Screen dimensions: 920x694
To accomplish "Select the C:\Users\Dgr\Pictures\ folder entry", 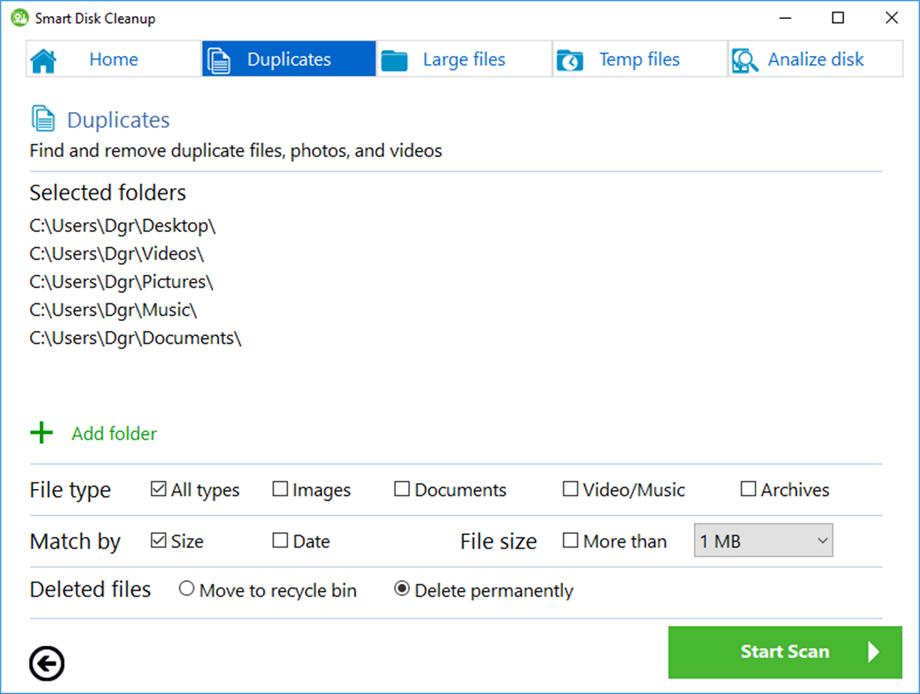I will tap(121, 282).
